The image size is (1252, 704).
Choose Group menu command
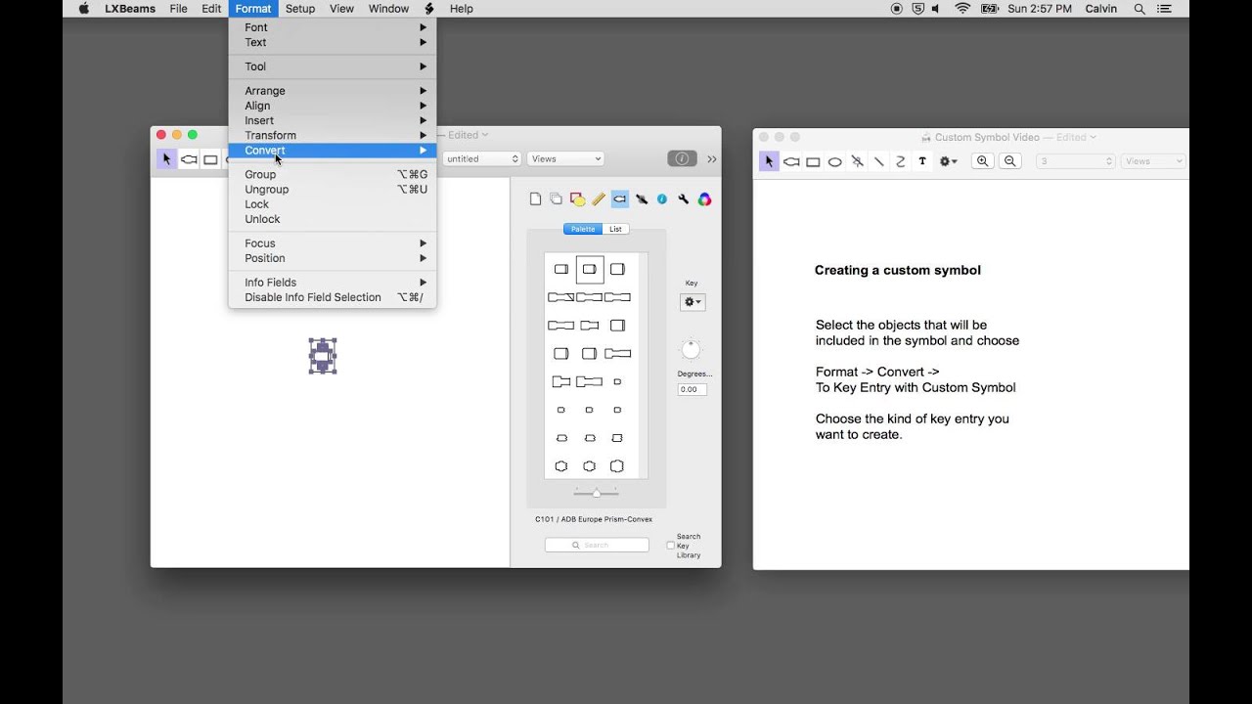click(x=333, y=174)
